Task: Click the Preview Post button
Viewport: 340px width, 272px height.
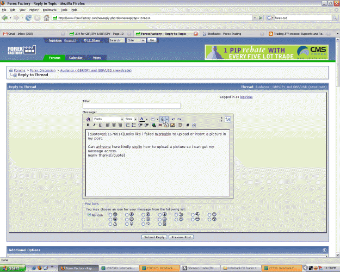Action: (181, 237)
